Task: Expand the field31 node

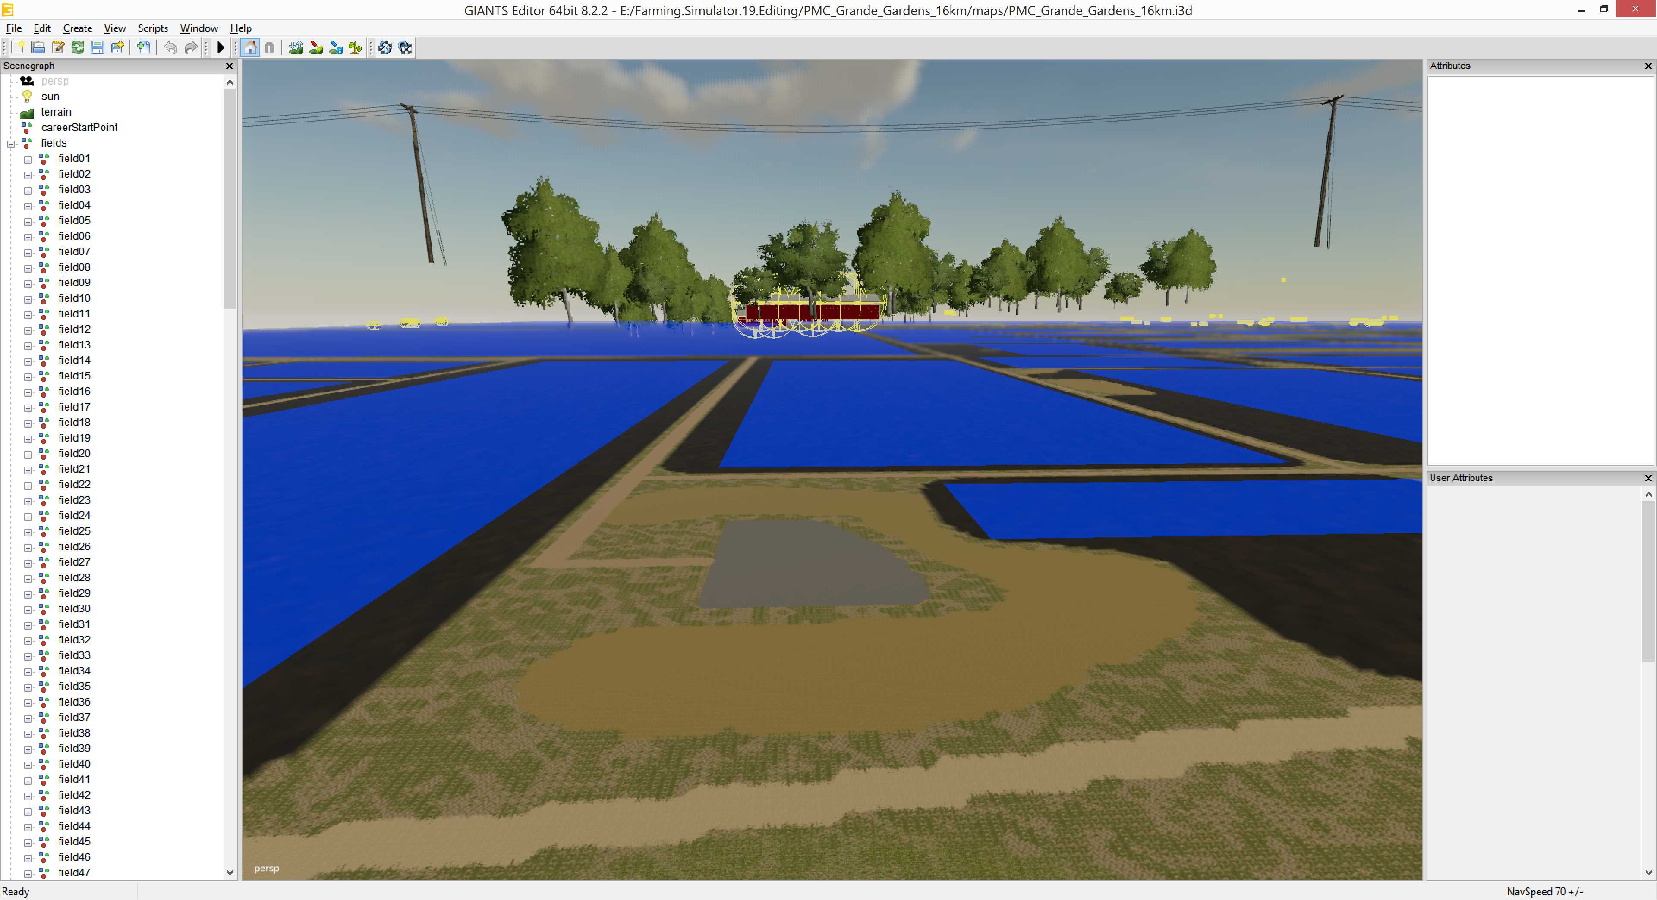Action: 28,625
